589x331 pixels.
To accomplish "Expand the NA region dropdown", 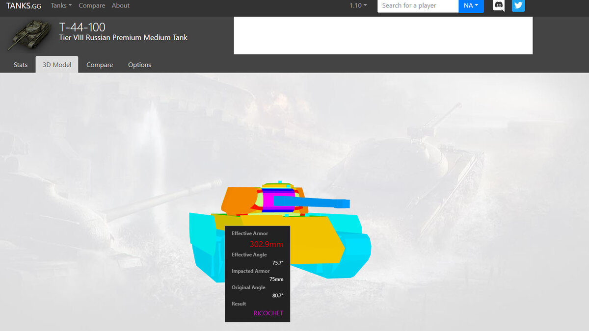I will 471,6.
